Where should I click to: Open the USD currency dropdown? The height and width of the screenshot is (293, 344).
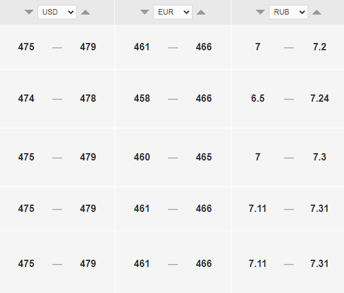[58, 12]
